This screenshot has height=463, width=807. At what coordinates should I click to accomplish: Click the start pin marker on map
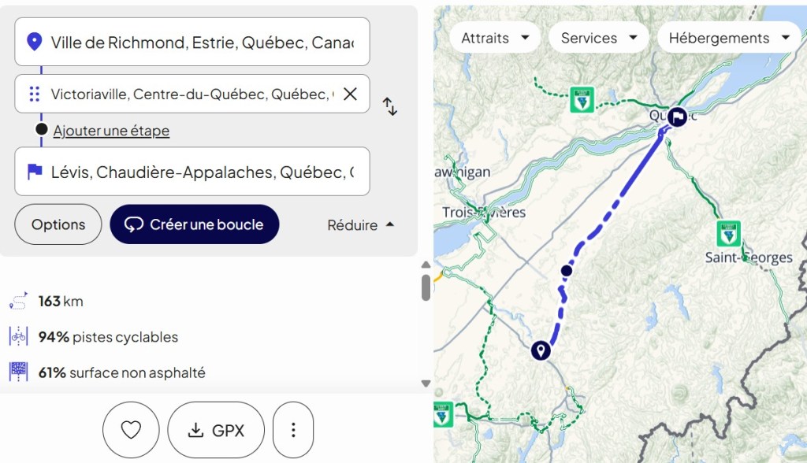pyautogui.click(x=541, y=350)
